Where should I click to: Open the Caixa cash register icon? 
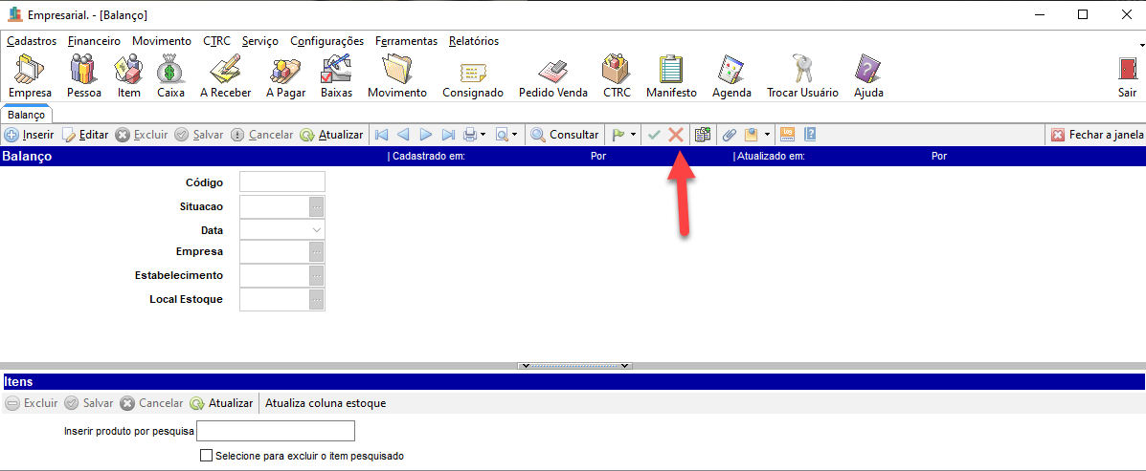pos(170,75)
